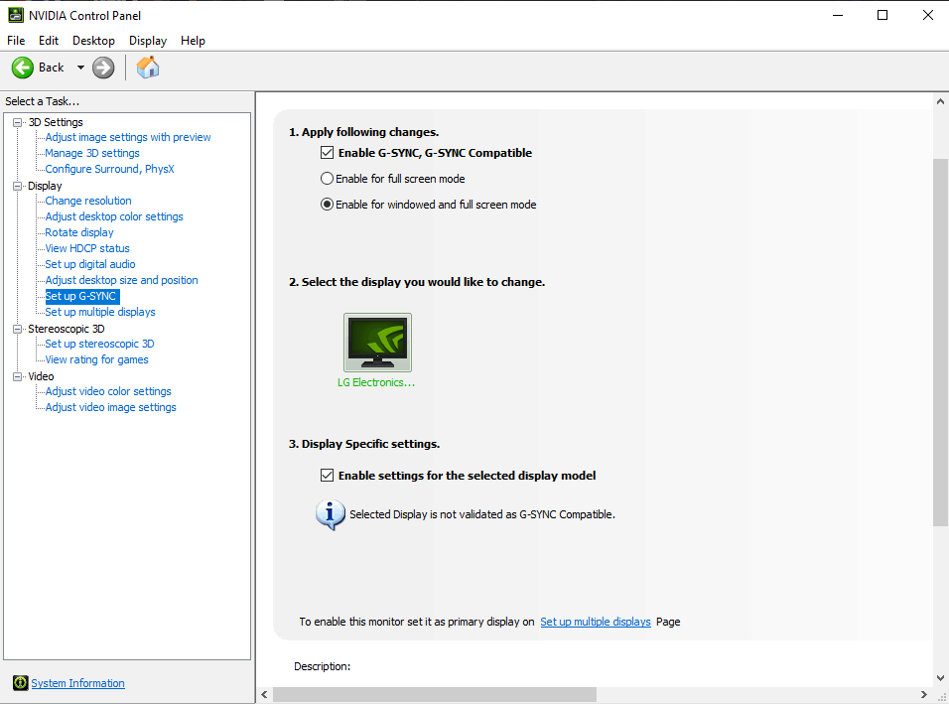Click the vertical scrollbar thumb

[x=940, y=342]
